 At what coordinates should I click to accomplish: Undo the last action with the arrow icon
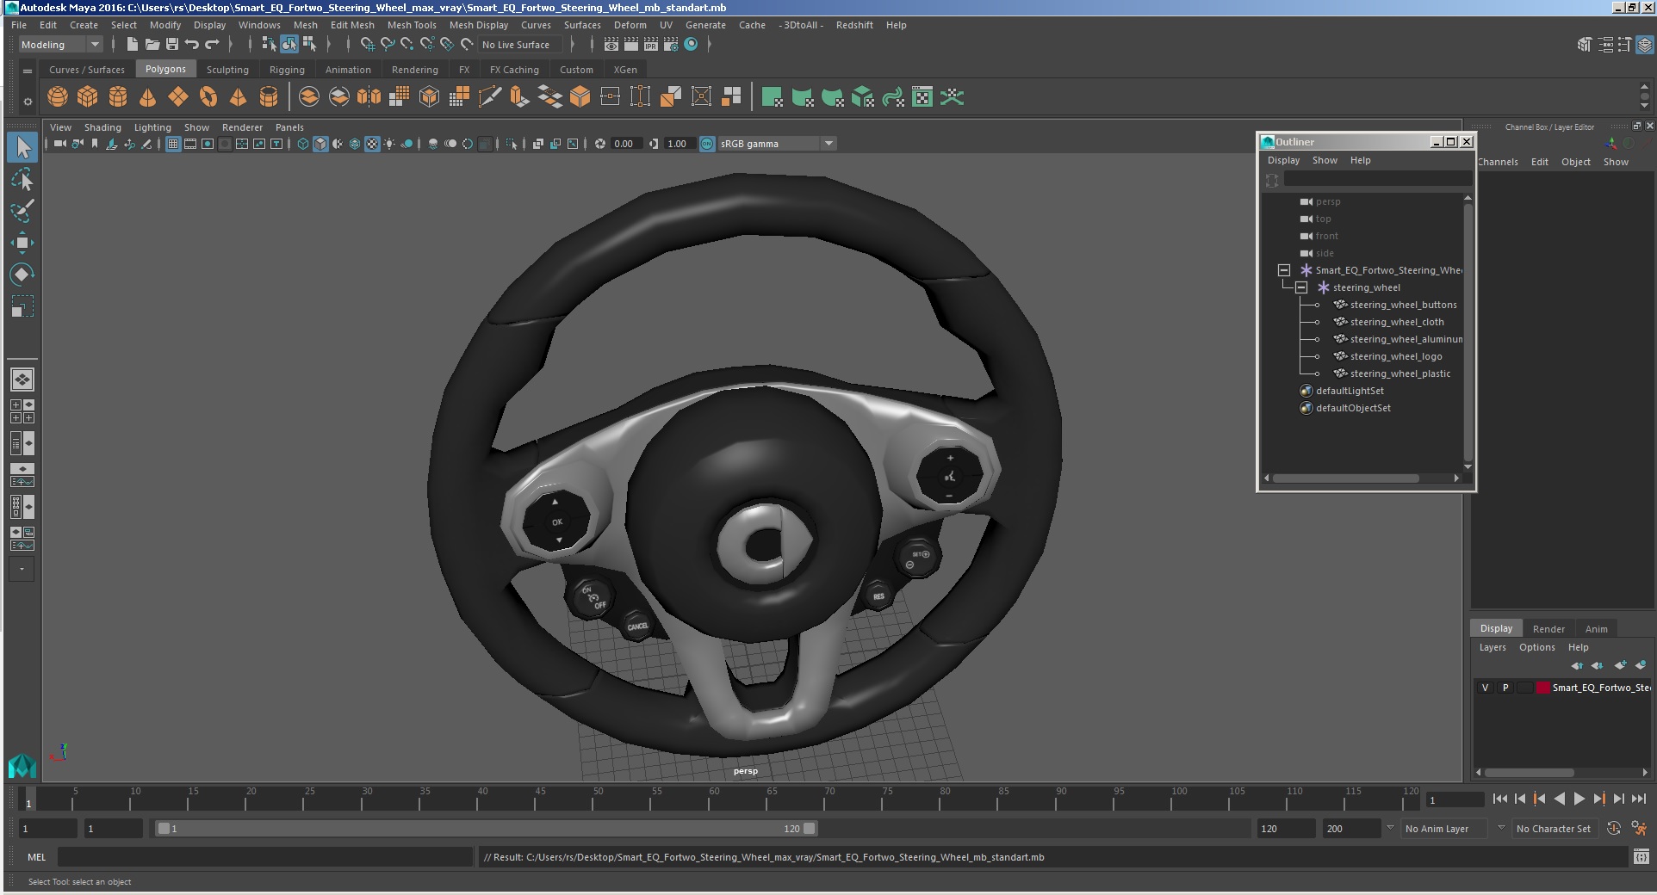(x=192, y=45)
